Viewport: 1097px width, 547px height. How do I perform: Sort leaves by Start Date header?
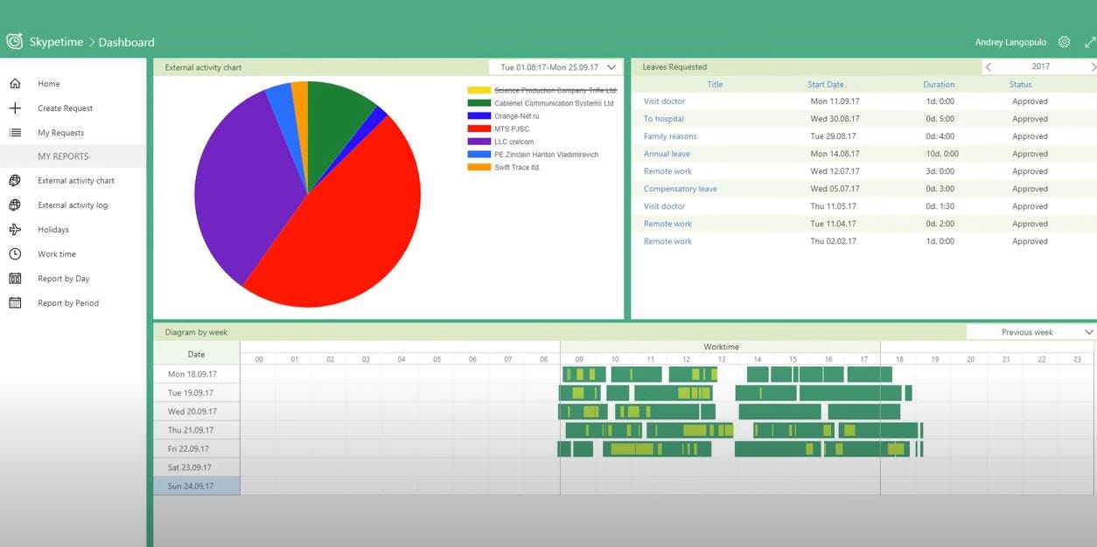pyautogui.click(x=826, y=85)
